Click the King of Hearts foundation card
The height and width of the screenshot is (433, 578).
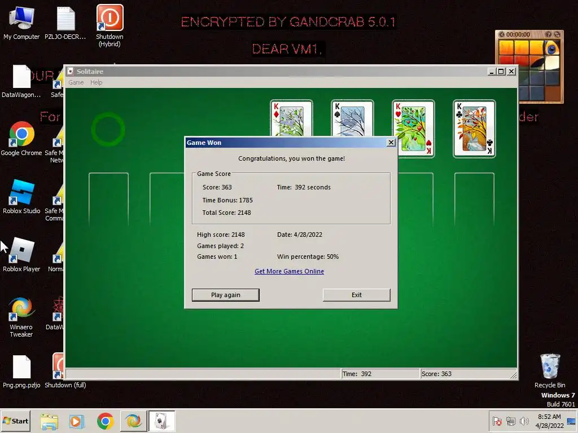pos(413,129)
